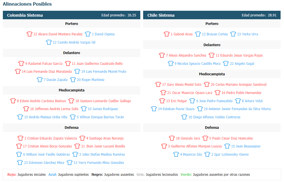The width and height of the screenshot is (284, 182).
Task: Click blue jersey icon next to Brayan Cortes
Action: 198,34
